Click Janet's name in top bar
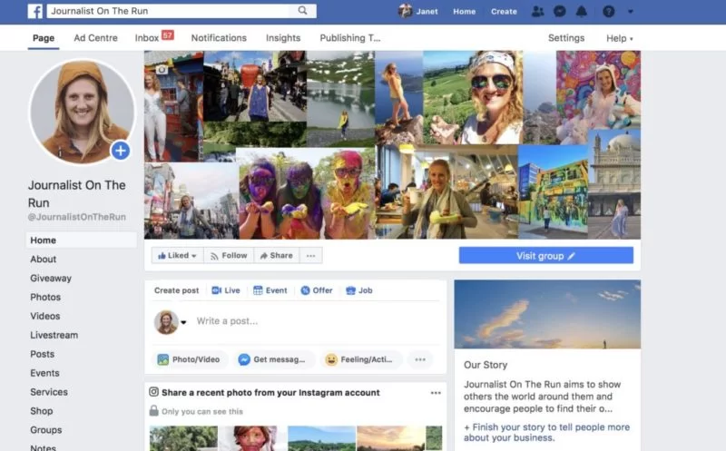The height and width of the screenshot is (451, 726). 427,12
